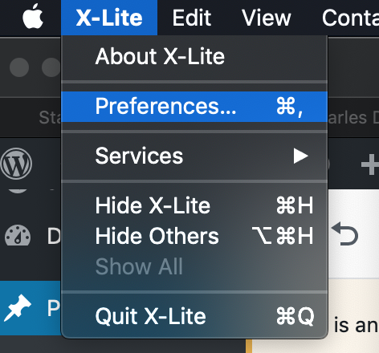This screenshot has height=353, width=379.
Task: Choose Preferences… menu item
Action: (x=194, y=107)
